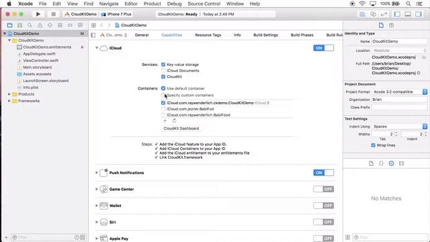The height and width of the screenshot is (242, 430).
Task: Show the File inspector
Action: point(381,26)
